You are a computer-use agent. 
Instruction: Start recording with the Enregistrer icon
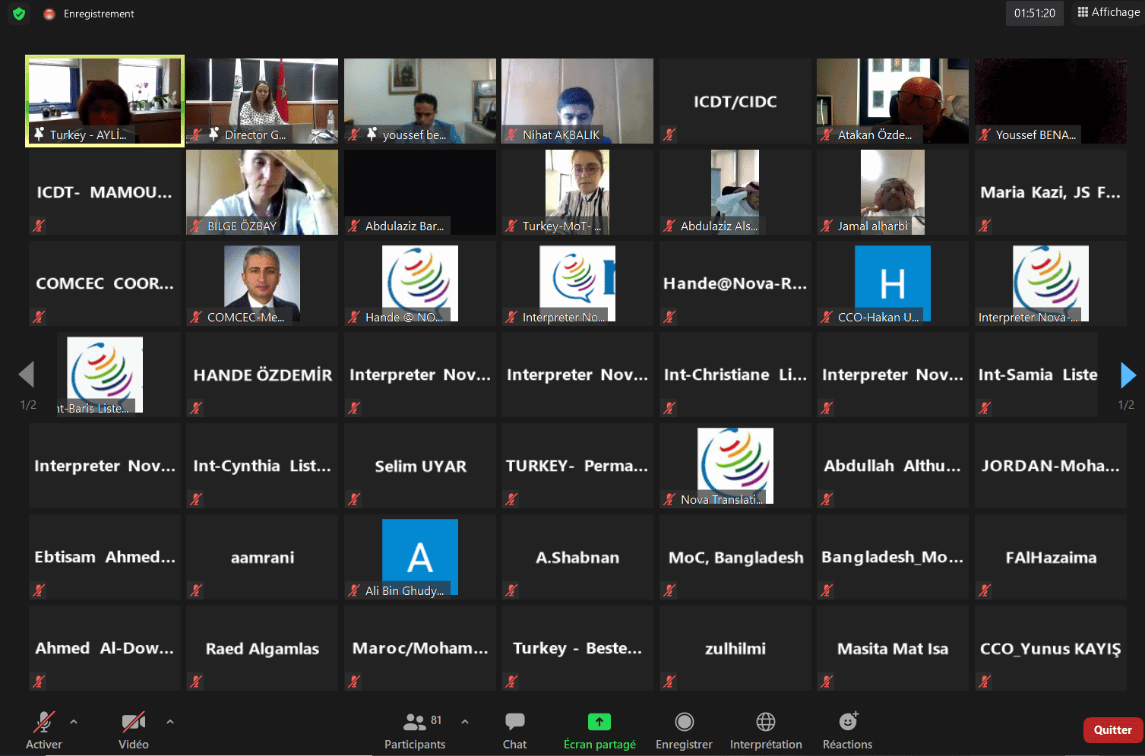click(x=684, y=722)
